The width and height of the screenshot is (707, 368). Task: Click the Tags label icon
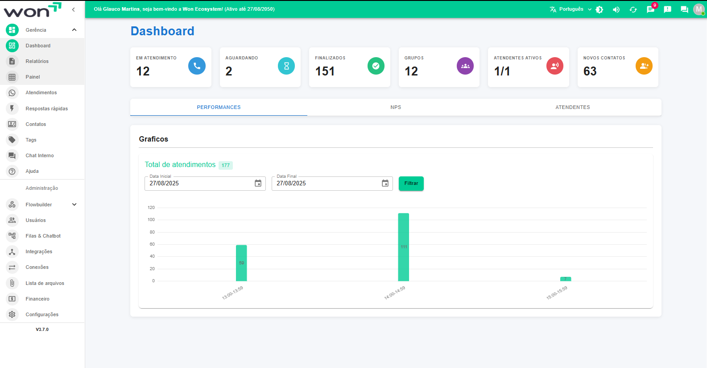[x=12, y=140]
